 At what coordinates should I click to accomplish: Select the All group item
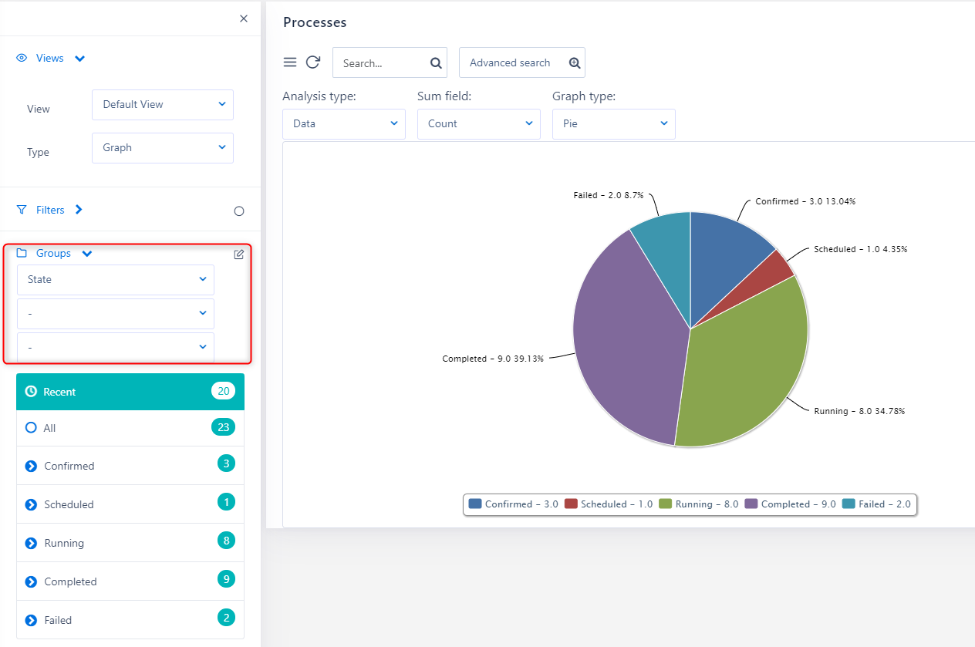[x=130, y=428]
